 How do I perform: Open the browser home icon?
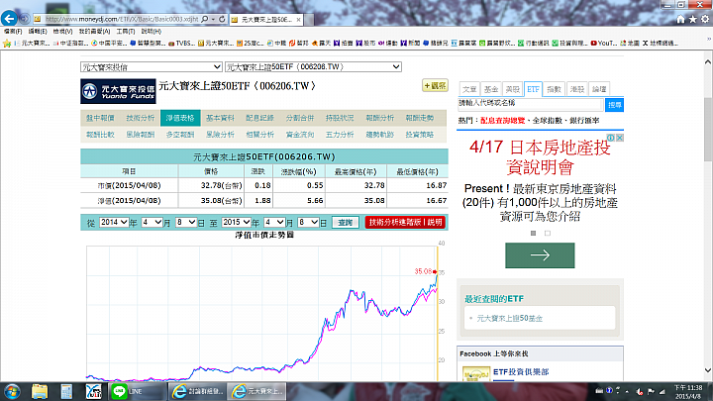click(x=680, y=19)
